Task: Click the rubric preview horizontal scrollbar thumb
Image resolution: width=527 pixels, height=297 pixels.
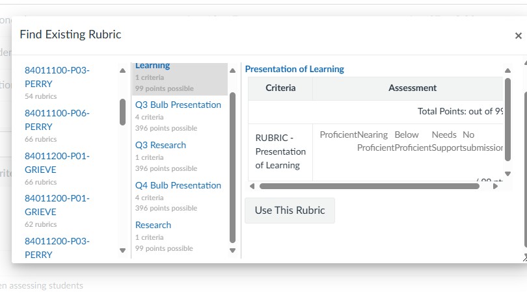Action: [x=369, y=186]
